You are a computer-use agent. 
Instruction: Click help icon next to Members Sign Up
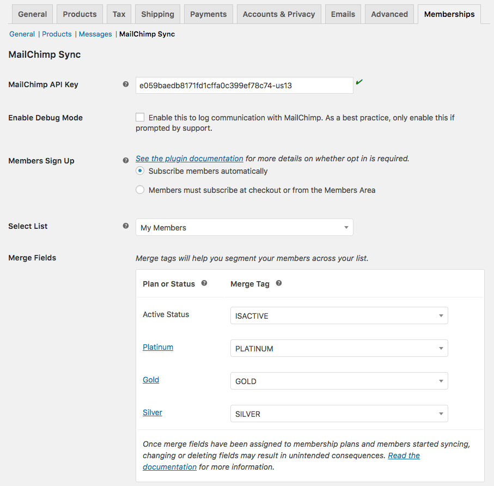tap(126, 160)
